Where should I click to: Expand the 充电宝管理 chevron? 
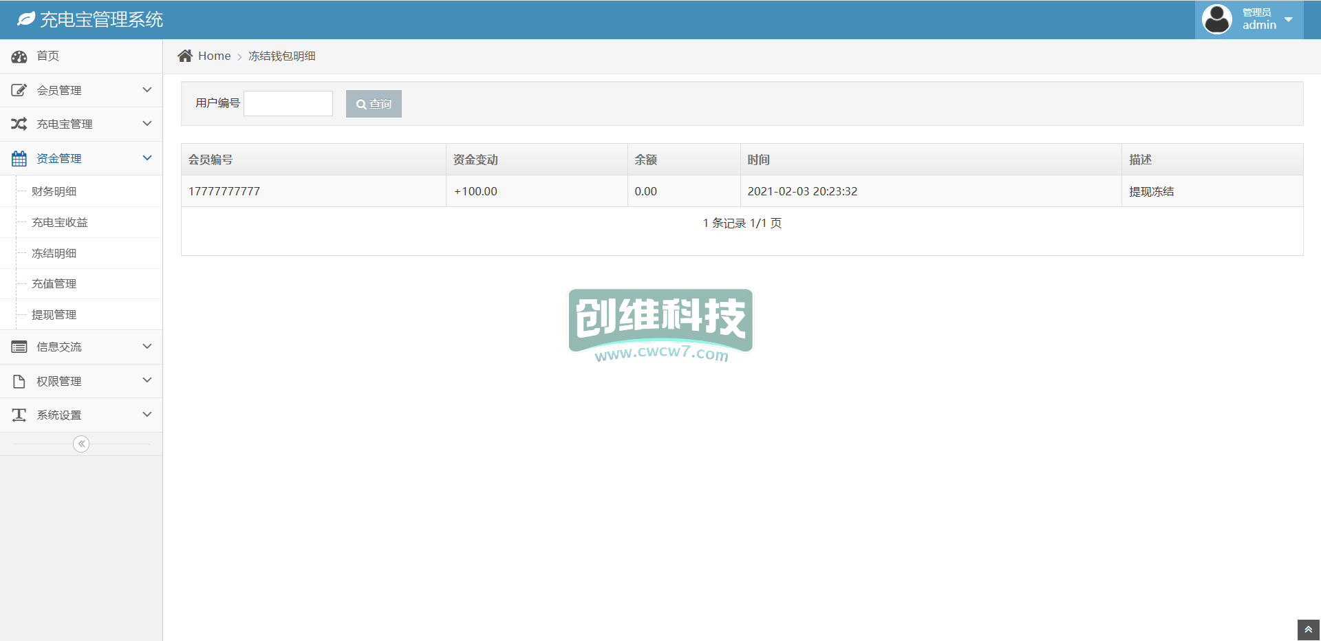tap(147, 124)
